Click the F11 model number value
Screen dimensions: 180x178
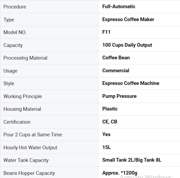pos(106,32)
